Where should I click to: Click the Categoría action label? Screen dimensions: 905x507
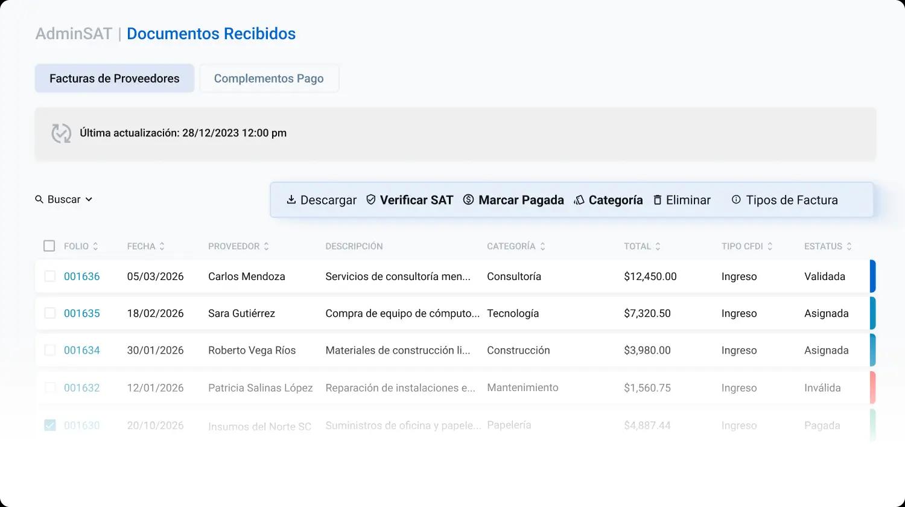(615, 200)
